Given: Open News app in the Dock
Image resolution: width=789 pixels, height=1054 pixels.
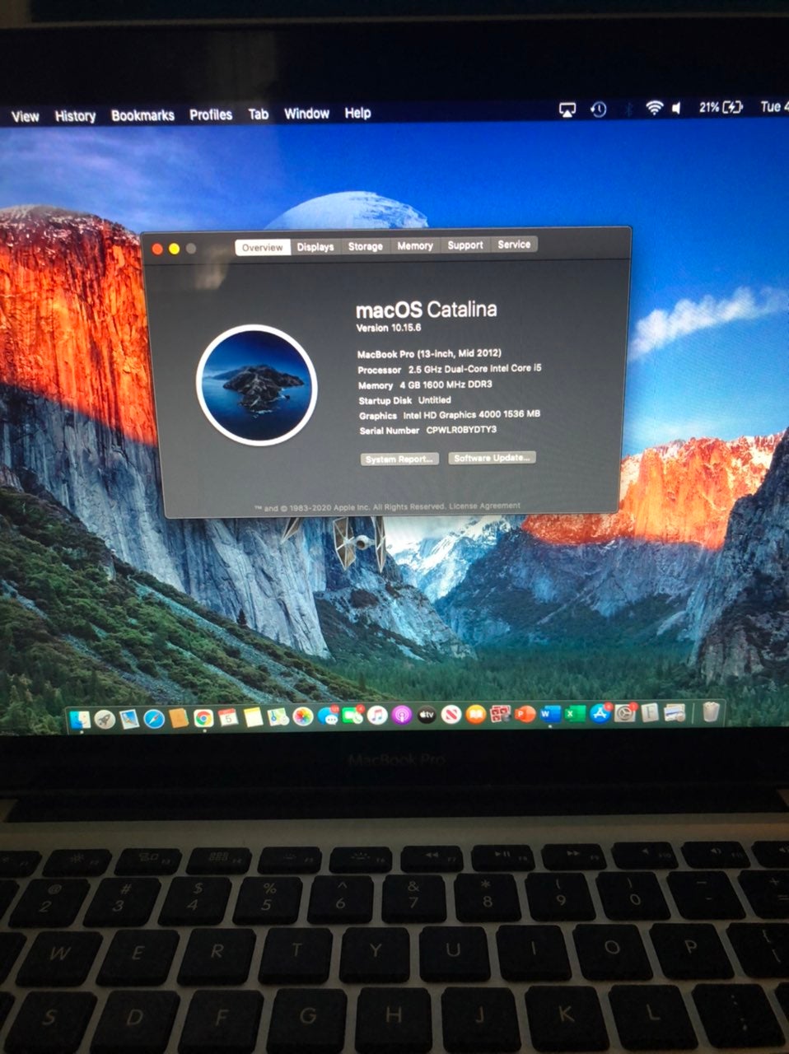Looking at the screenshot, I should [x=451, y=715].
